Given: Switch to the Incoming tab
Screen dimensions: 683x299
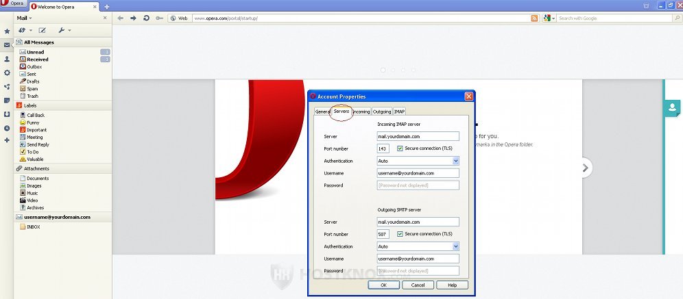Looking at the screenshot, I should click(361, 112).
